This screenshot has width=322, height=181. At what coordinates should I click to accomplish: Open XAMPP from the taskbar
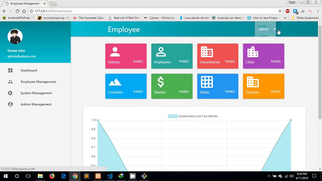pos(98,176)
